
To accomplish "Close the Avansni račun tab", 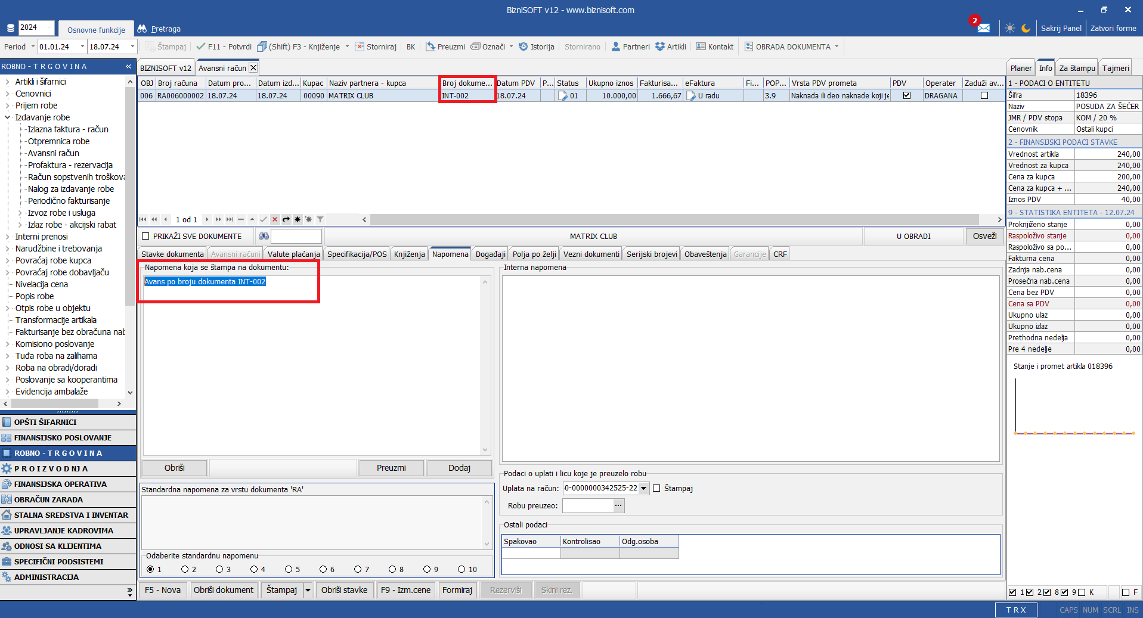I will point(253,68).
